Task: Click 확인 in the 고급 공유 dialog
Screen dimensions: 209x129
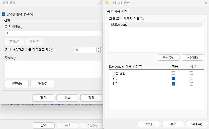Action: (43, 98)
